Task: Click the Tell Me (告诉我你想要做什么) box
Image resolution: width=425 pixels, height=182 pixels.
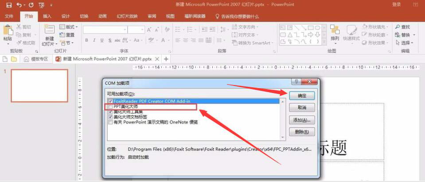Action: 237,16
